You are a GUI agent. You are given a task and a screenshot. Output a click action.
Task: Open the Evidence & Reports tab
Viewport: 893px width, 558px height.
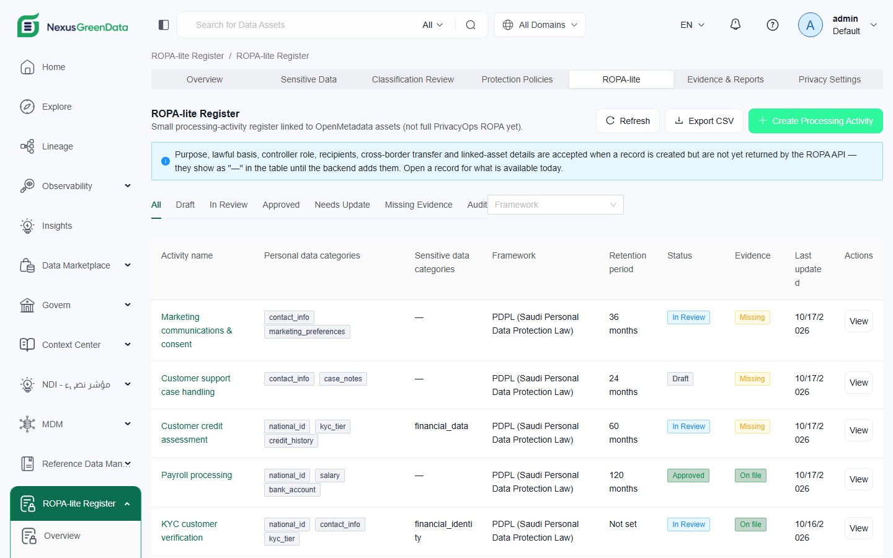tap(726, 79)
